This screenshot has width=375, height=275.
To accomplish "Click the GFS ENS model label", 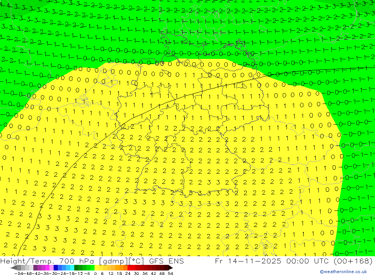I will (166, 261).
